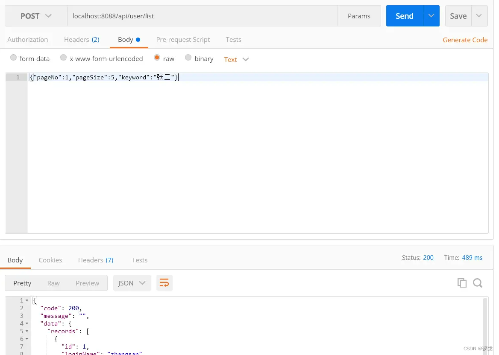
Task: Switch to the Pre-request Script tab
Action: 183,39
